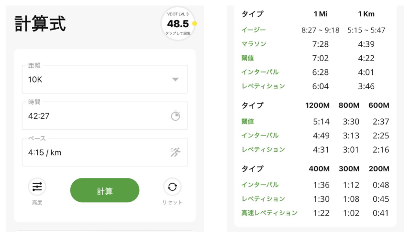Click the 閾値 label in the mile/km table
410x239 pixels.
(248, 58)
